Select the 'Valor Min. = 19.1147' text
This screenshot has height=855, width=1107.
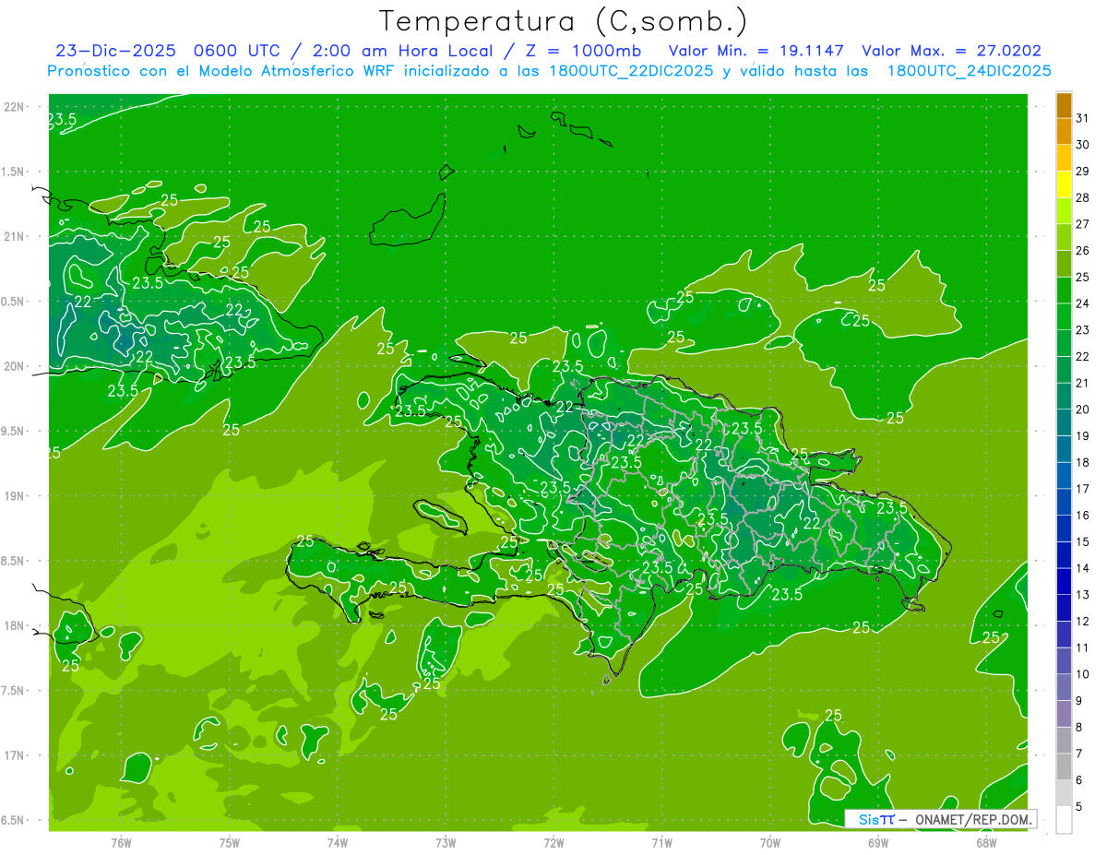(x=758, y=51)
